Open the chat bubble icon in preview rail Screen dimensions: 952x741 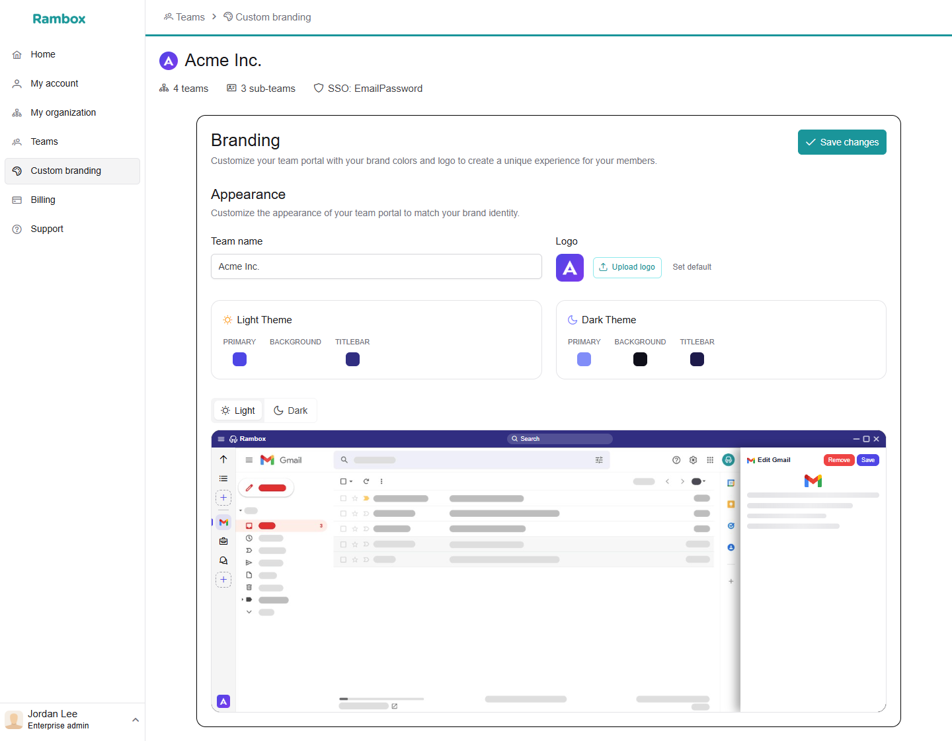(x=223, y=561)
